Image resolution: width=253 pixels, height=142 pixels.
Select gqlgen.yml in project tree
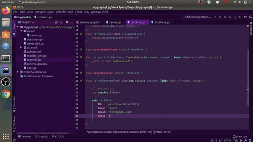pos(34,52)
